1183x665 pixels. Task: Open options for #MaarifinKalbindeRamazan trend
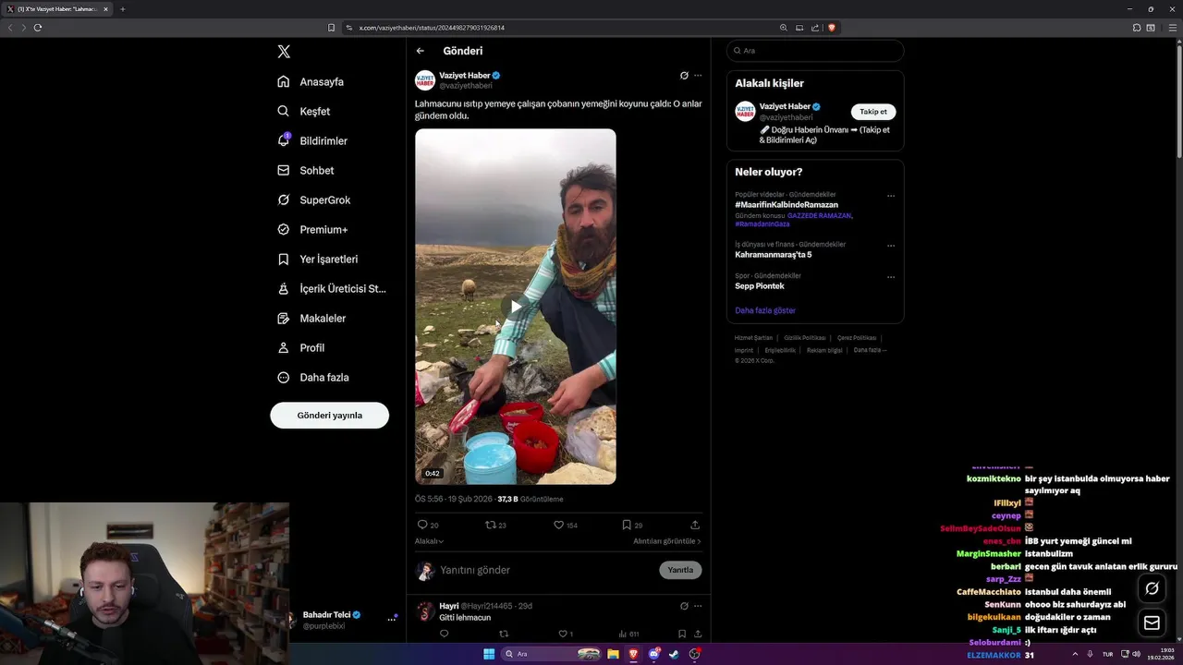tap(891, 196)
